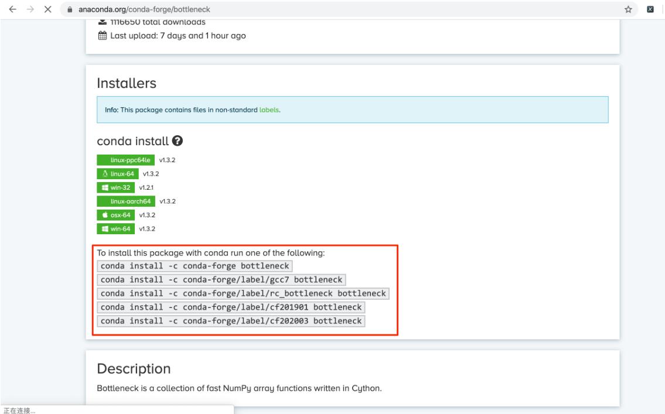
Task: Select the osx-64 platform badge
Action: pos(116,215)
